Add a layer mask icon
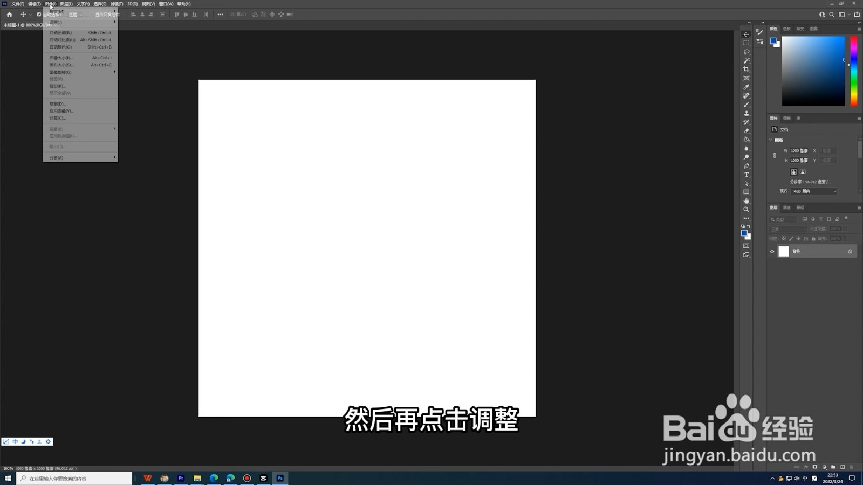The image size is (863, 485). (x=815, y=467)
